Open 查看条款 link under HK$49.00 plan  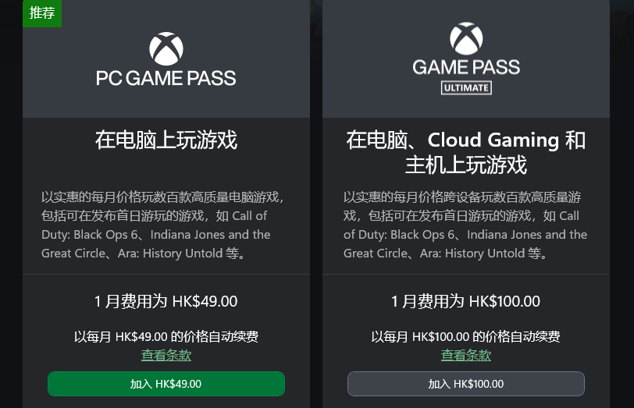166,356
